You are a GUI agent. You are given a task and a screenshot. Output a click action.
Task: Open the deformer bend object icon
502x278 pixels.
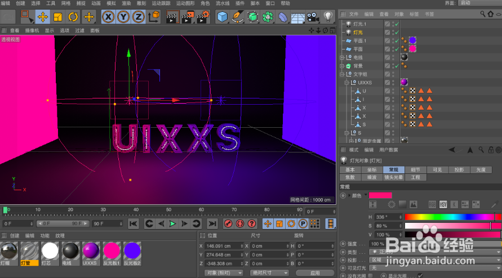coord(283,17)
